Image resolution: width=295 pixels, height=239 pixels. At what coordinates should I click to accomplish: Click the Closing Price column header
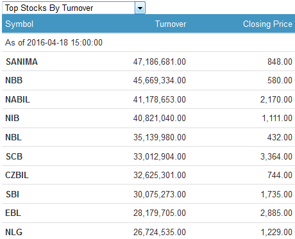pos(267,24)
